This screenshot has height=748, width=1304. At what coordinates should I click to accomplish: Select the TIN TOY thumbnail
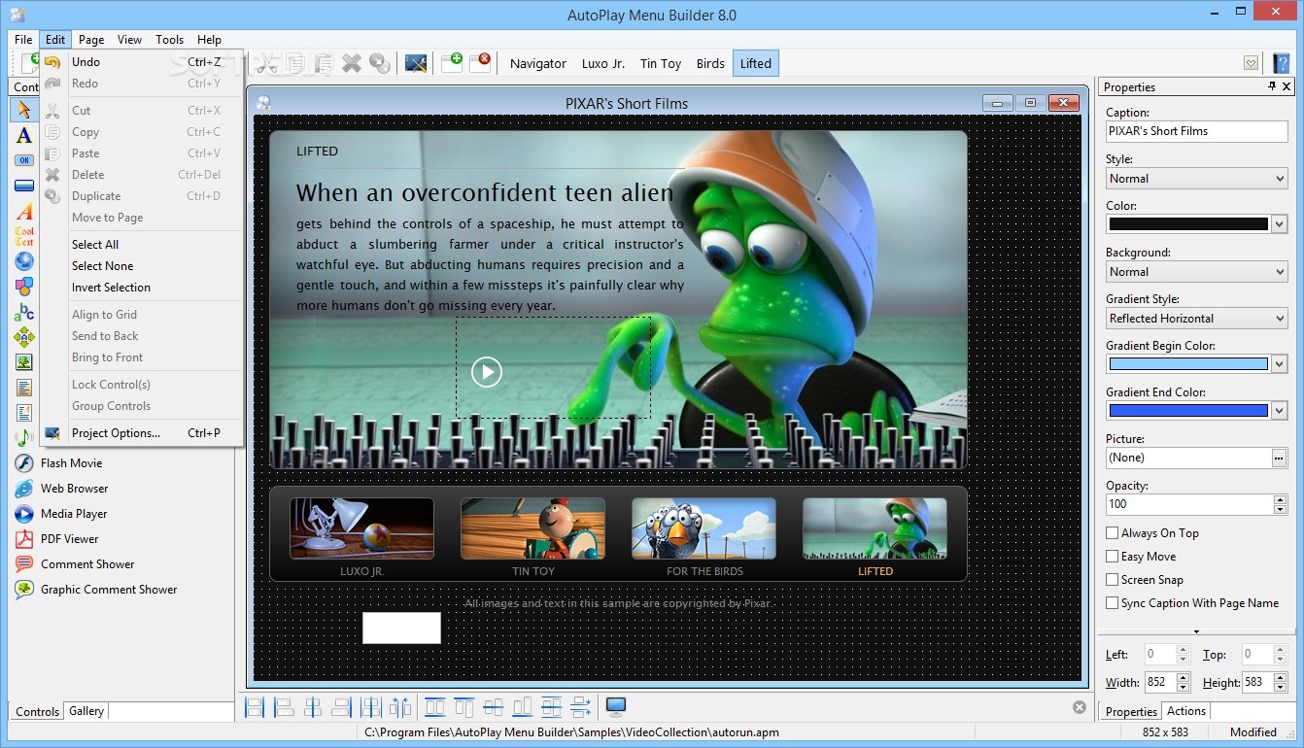click(x=532, y=528)
